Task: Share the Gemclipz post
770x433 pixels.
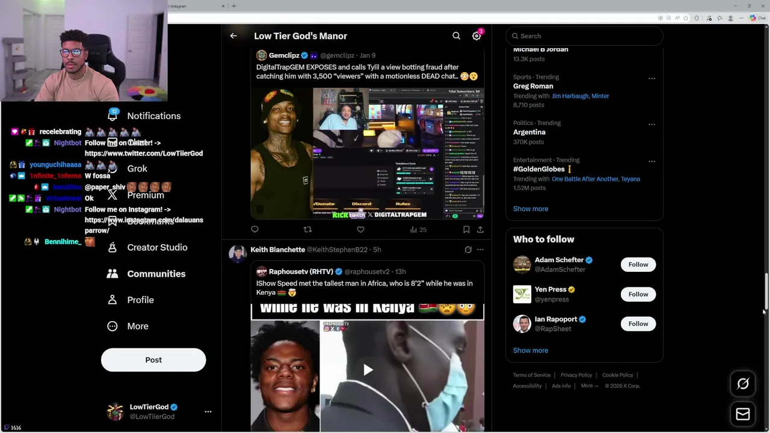Action: [x=480, y=229]
